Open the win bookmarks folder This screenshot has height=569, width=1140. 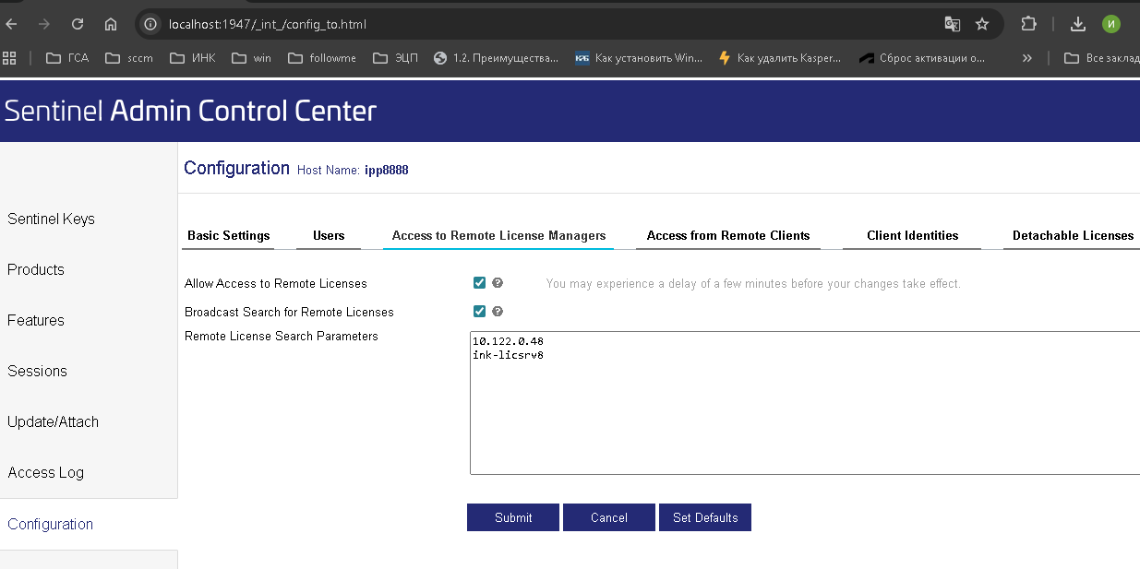252,58
